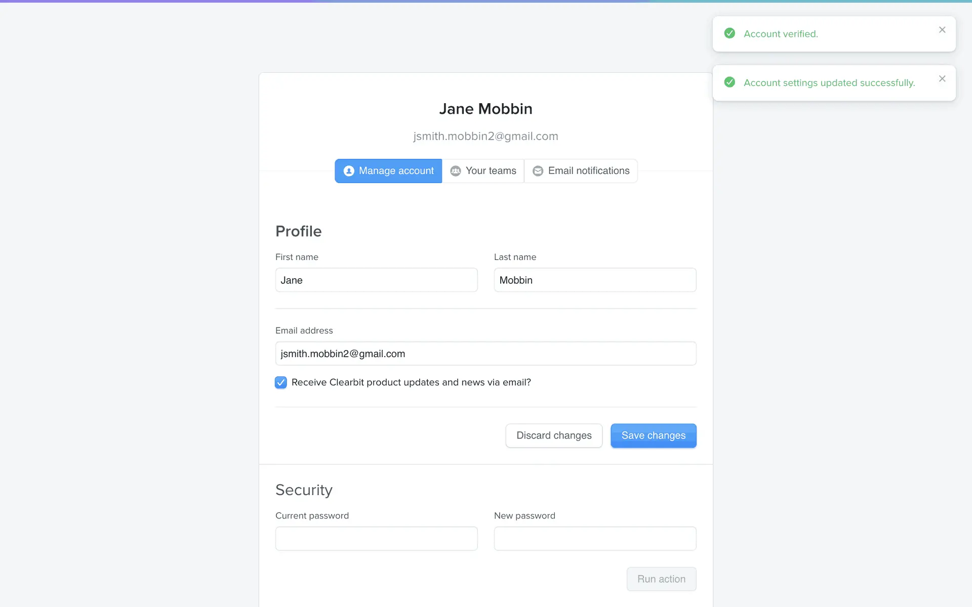Uncheck the Clearbit product updates checkbox
Image resolution: width=972 pixels, height=607 pixels.
click(281, 382)
